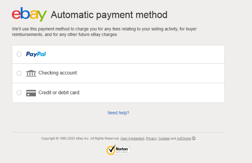Click the 'Automatic payment method' heading

[x=109, y=15]
